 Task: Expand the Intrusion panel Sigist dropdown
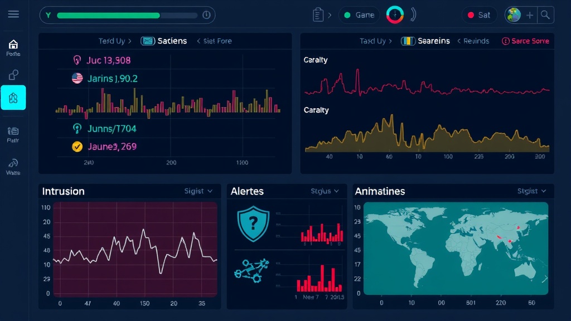coord(199,191)
